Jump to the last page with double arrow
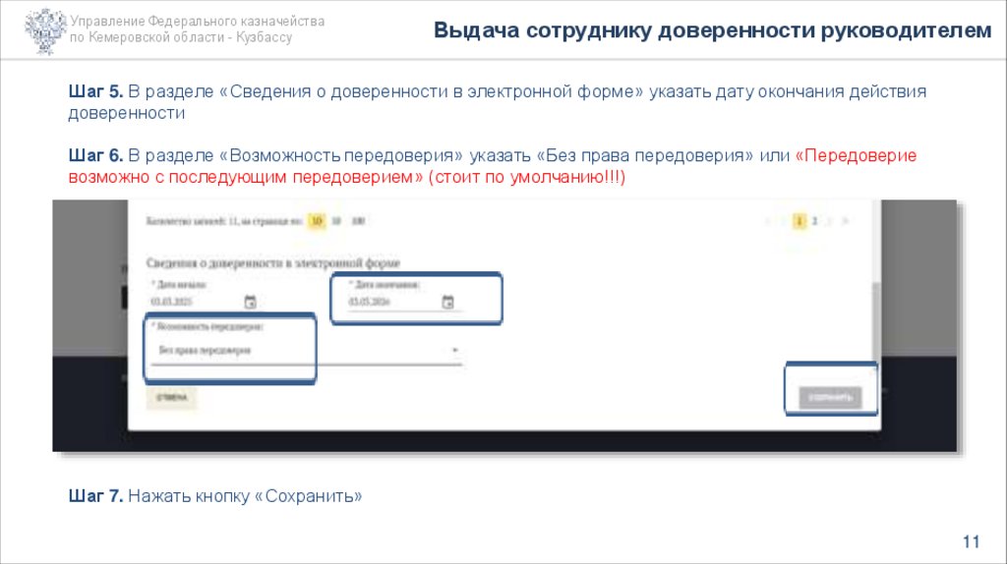1007x564 pixels. 845,221
